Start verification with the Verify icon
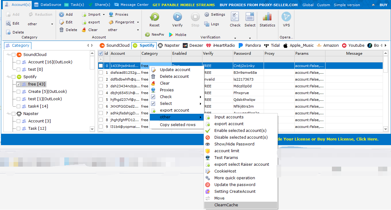 coord(177,17)
